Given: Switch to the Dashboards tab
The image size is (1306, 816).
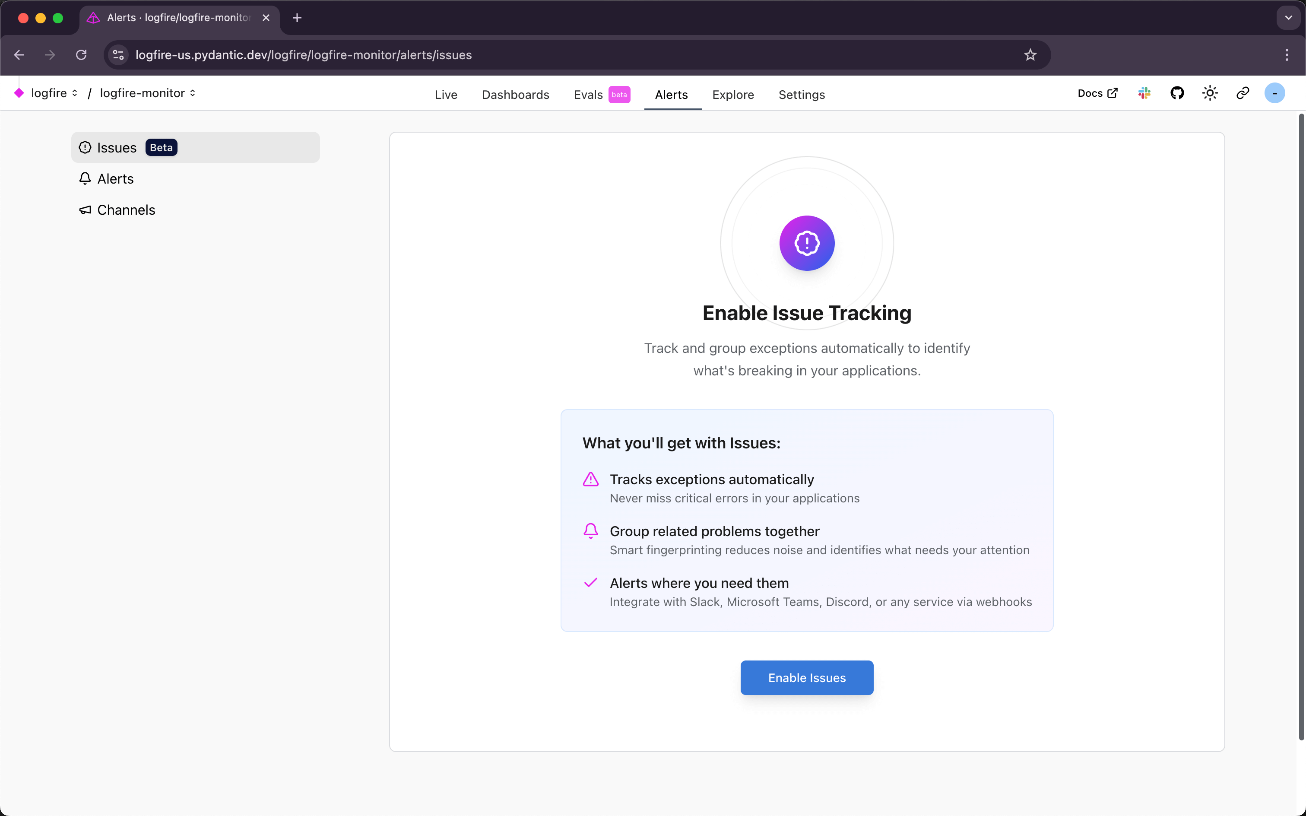Looking at the screenshot, I should 515,95.
